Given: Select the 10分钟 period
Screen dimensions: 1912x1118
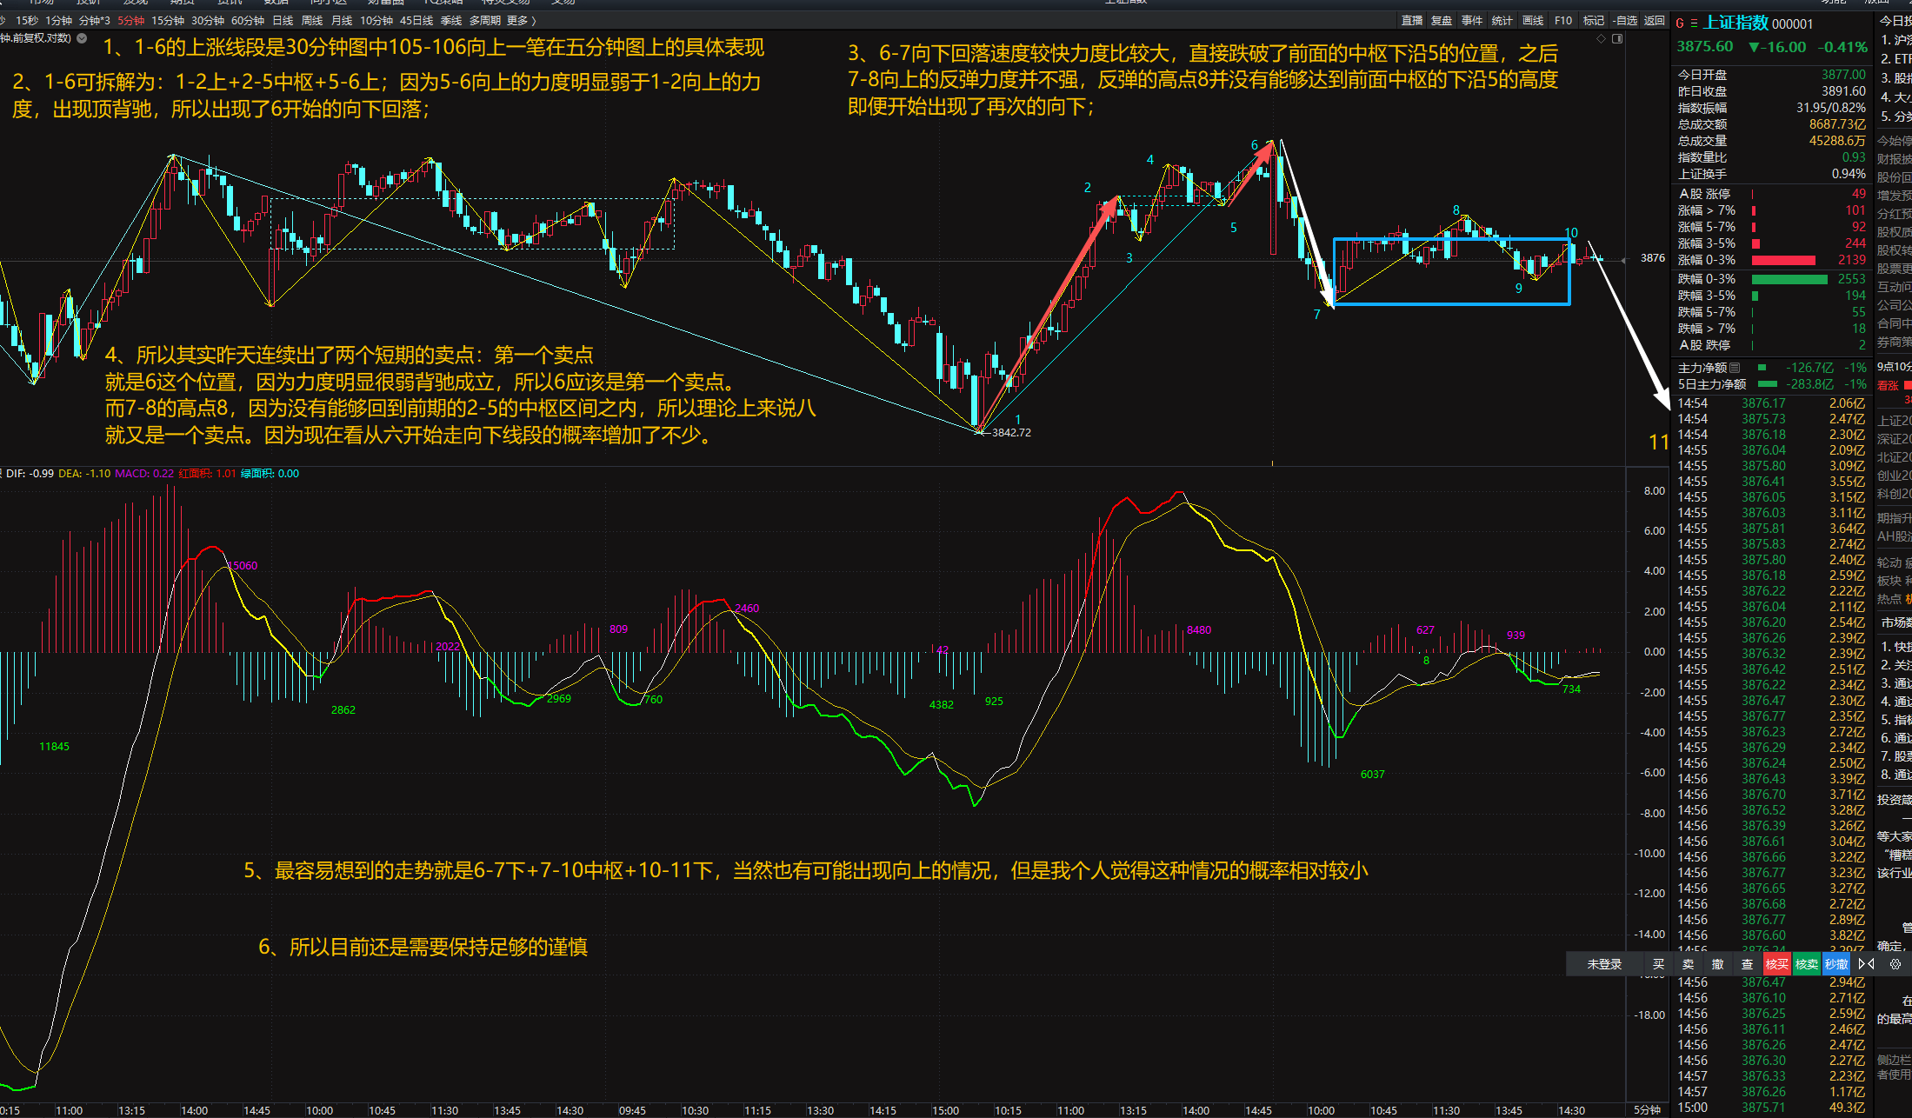Looking at the screenshot, I should 376,20.
